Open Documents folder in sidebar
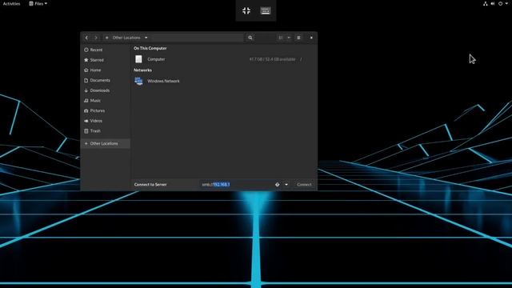The width and height of the screenshot is (512, 288). [105, 80]
